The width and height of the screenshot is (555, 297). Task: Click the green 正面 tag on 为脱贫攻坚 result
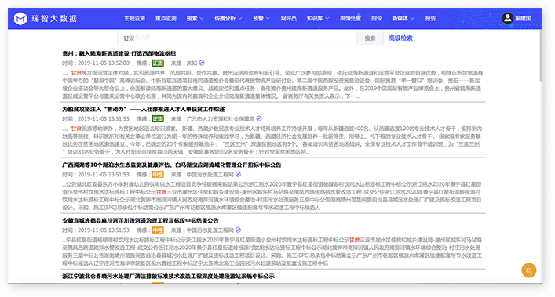click(x=158, y=119)
